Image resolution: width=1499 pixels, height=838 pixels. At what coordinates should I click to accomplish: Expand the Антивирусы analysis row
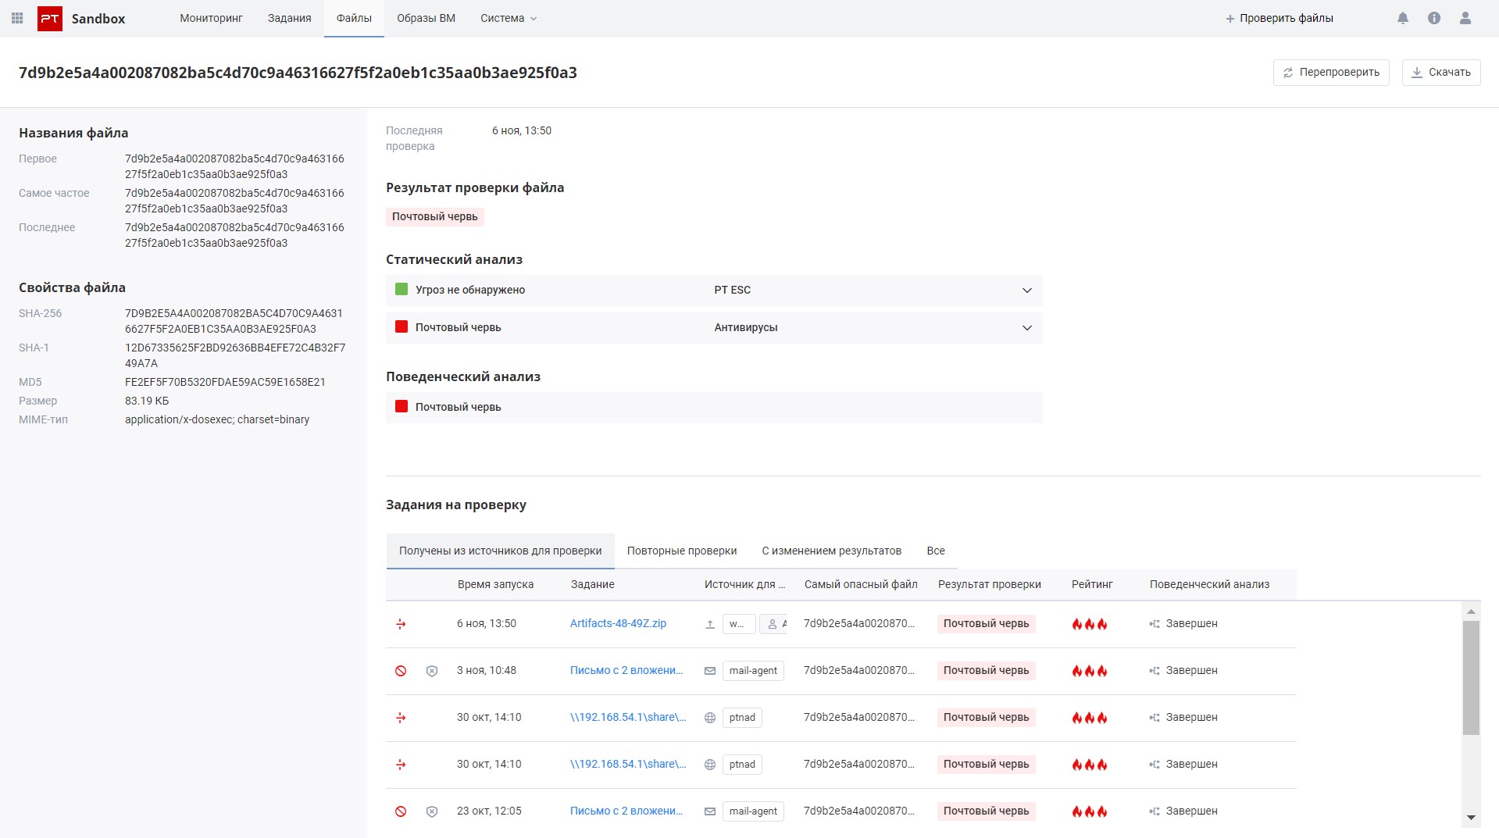click(x=1026, y=328)
